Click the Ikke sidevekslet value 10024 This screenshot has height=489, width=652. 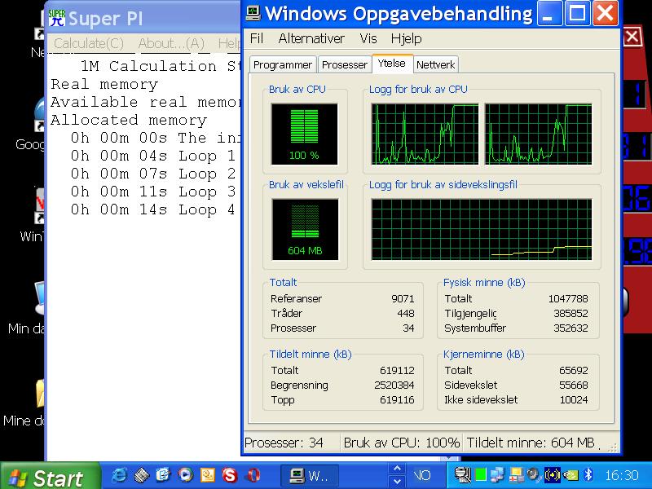click(574, 399)
